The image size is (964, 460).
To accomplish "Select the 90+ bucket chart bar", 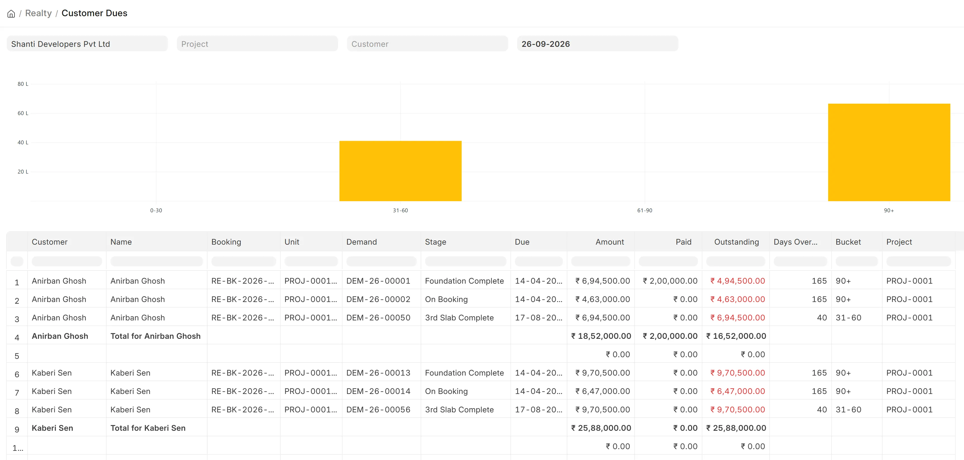I will point(889,152).
